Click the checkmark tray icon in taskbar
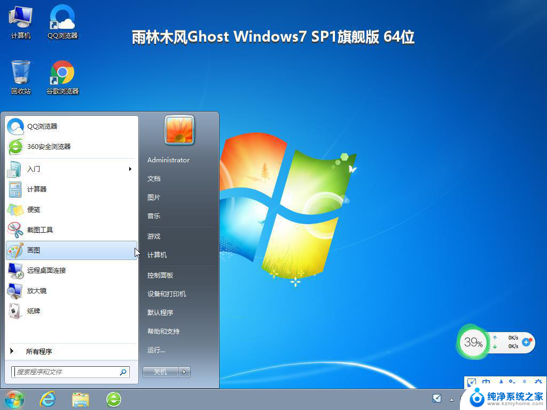 [437, 398]
